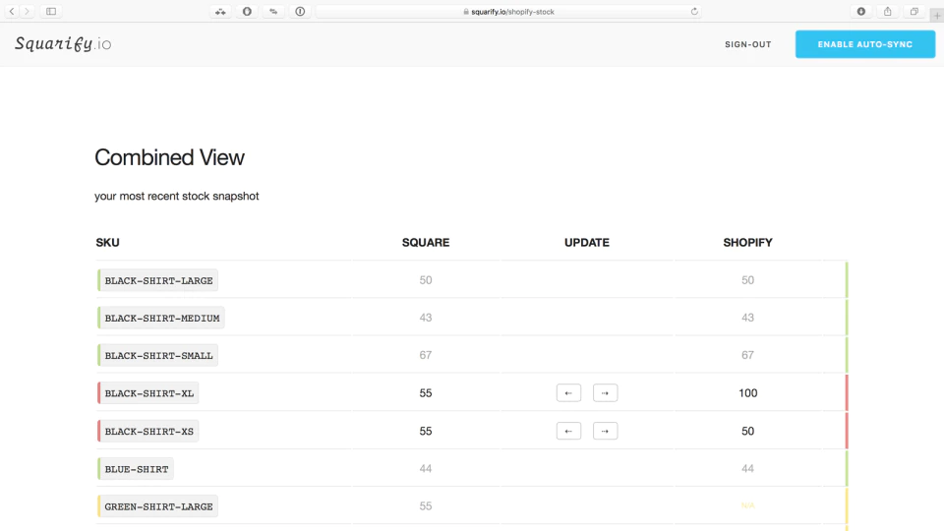Push BLACK-SHIRT-XL stock right to Shopify
This screenshot has height=531, width=944.
pos(605,393)
